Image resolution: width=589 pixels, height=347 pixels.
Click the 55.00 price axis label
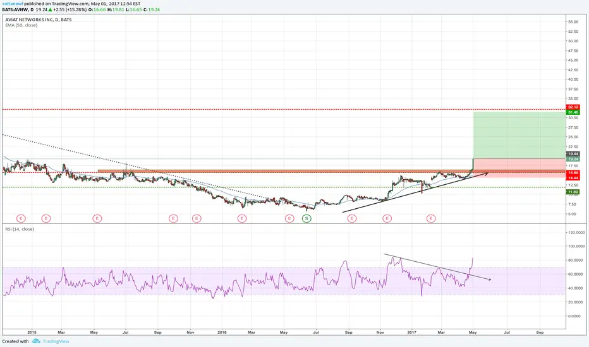(573, 21)
